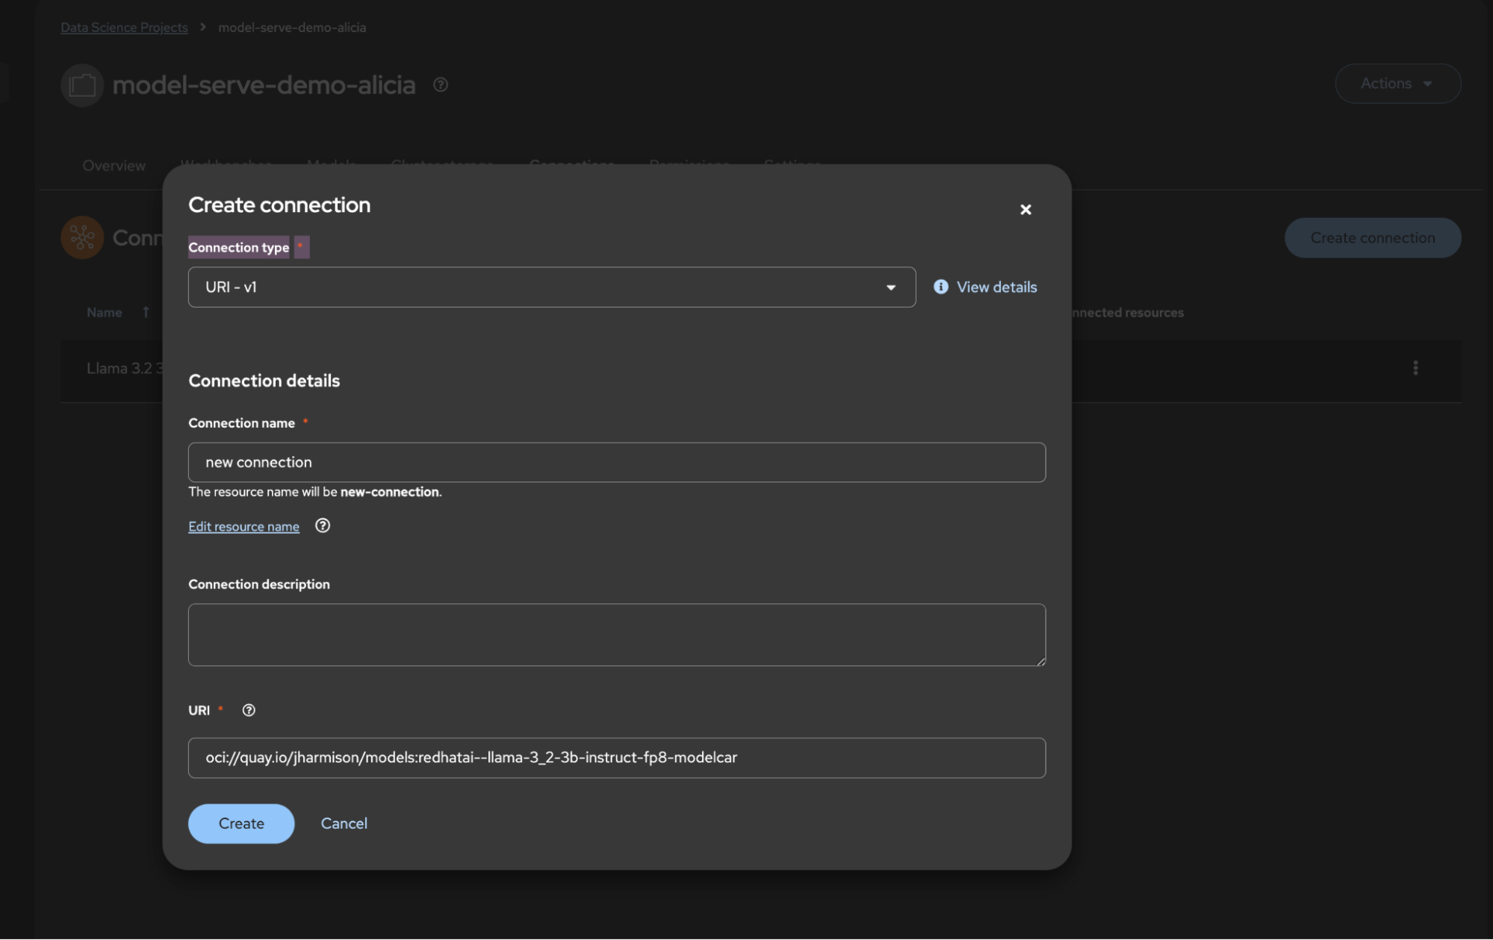The width and height of the screenshot is (1493, 940).
Task: Click help icon next to Edit resource name
Action: [323, 526]
